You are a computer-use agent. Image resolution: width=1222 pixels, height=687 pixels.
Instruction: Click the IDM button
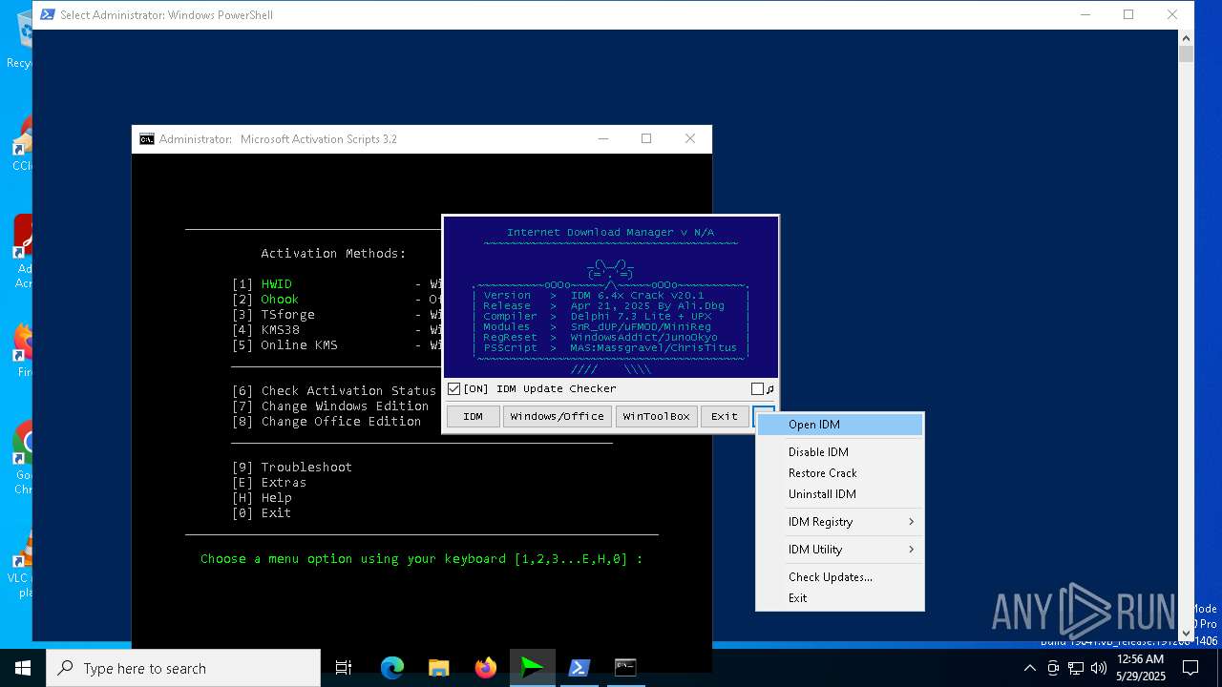pyautogui.click(x=473, y=416)
